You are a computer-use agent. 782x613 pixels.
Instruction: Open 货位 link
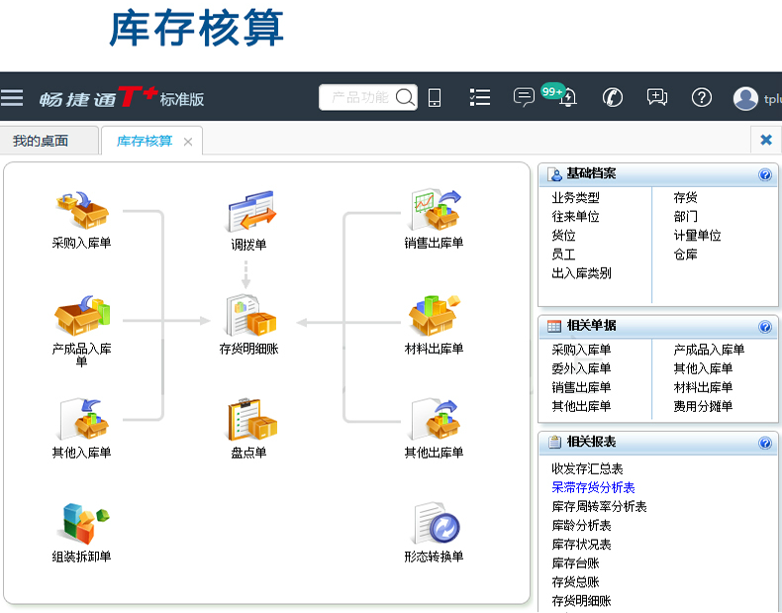coord(563,236)
